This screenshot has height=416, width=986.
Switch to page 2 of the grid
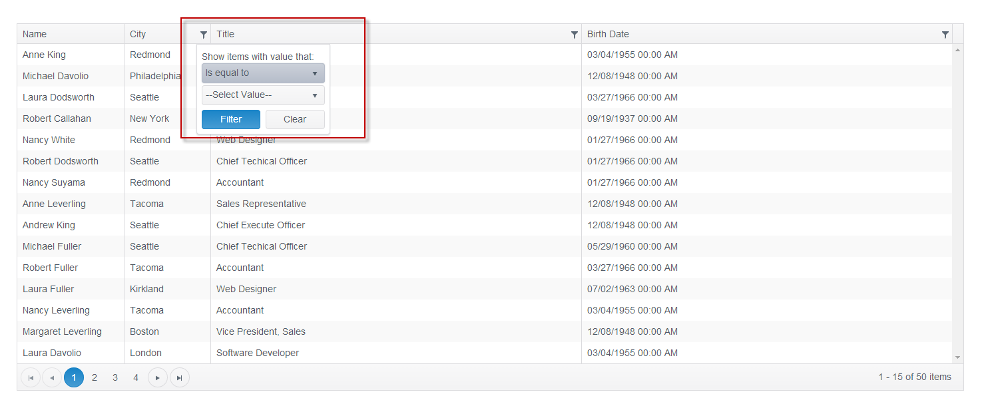(x=95, y=377)
